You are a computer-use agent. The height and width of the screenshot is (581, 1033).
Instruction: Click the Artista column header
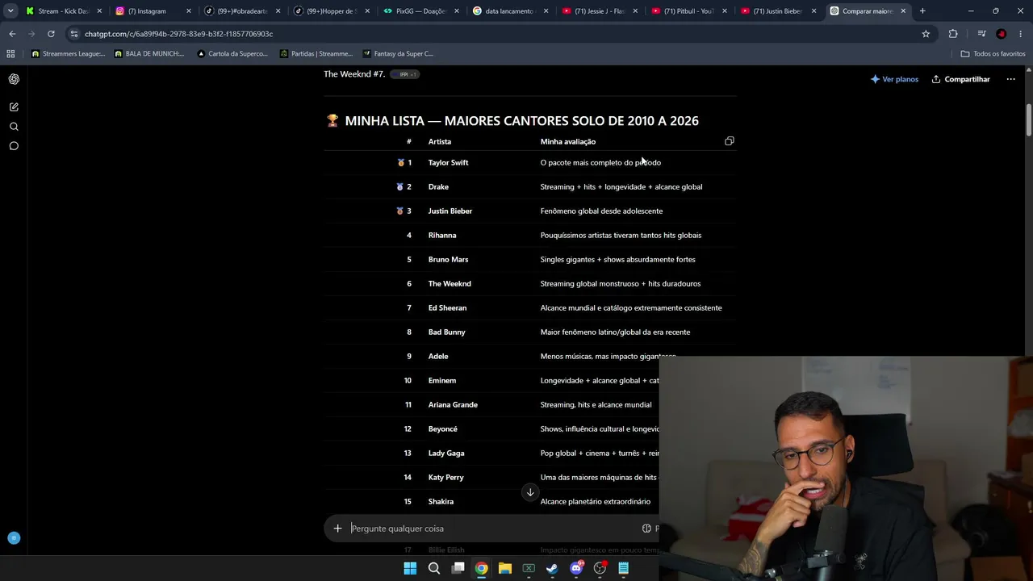440,142
